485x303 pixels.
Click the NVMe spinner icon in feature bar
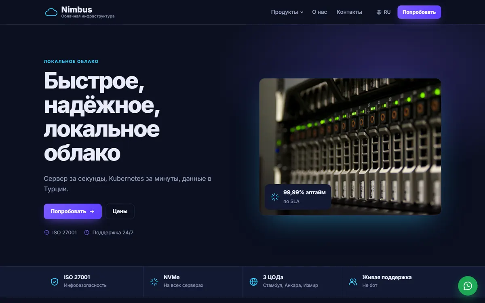coord(154,282)
